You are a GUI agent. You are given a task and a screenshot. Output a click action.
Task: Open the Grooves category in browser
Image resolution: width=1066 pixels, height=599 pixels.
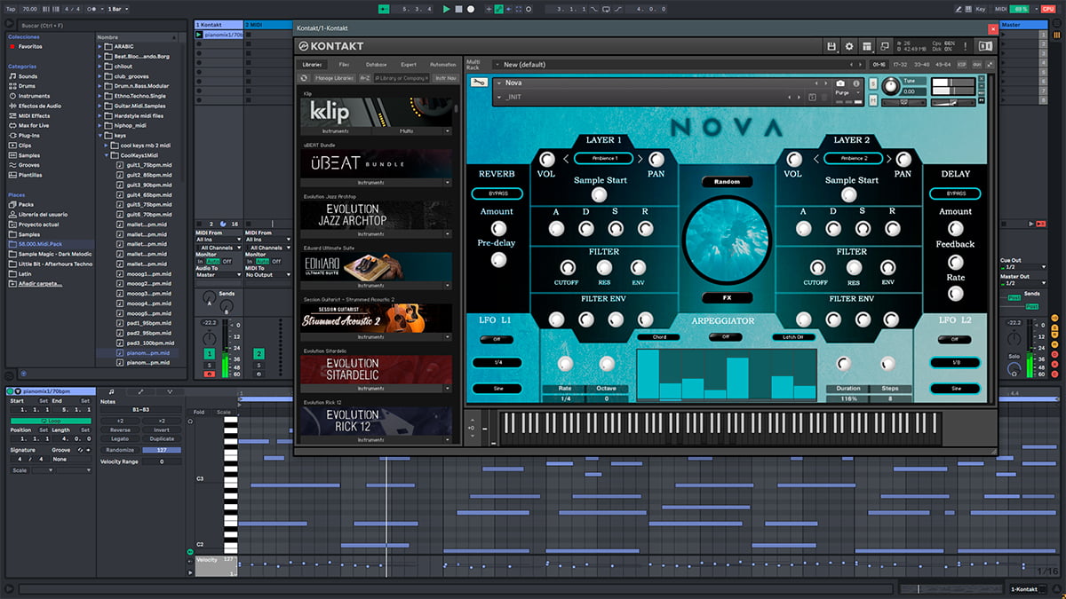[x=28, y=165]
